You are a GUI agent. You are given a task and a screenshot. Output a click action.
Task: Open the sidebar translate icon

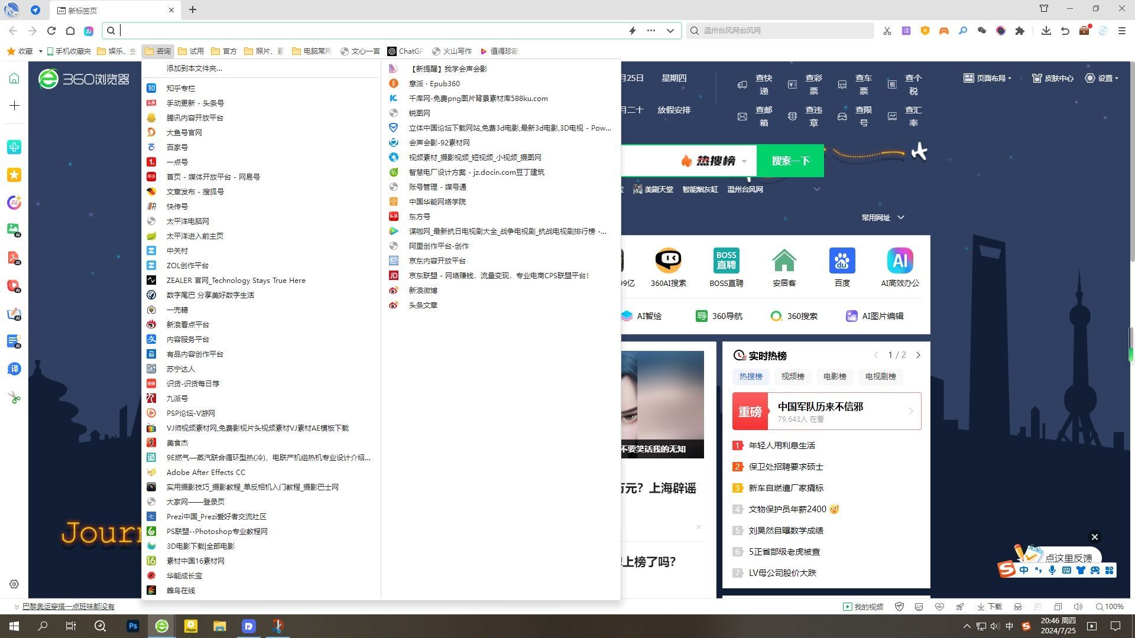[14, 369]
